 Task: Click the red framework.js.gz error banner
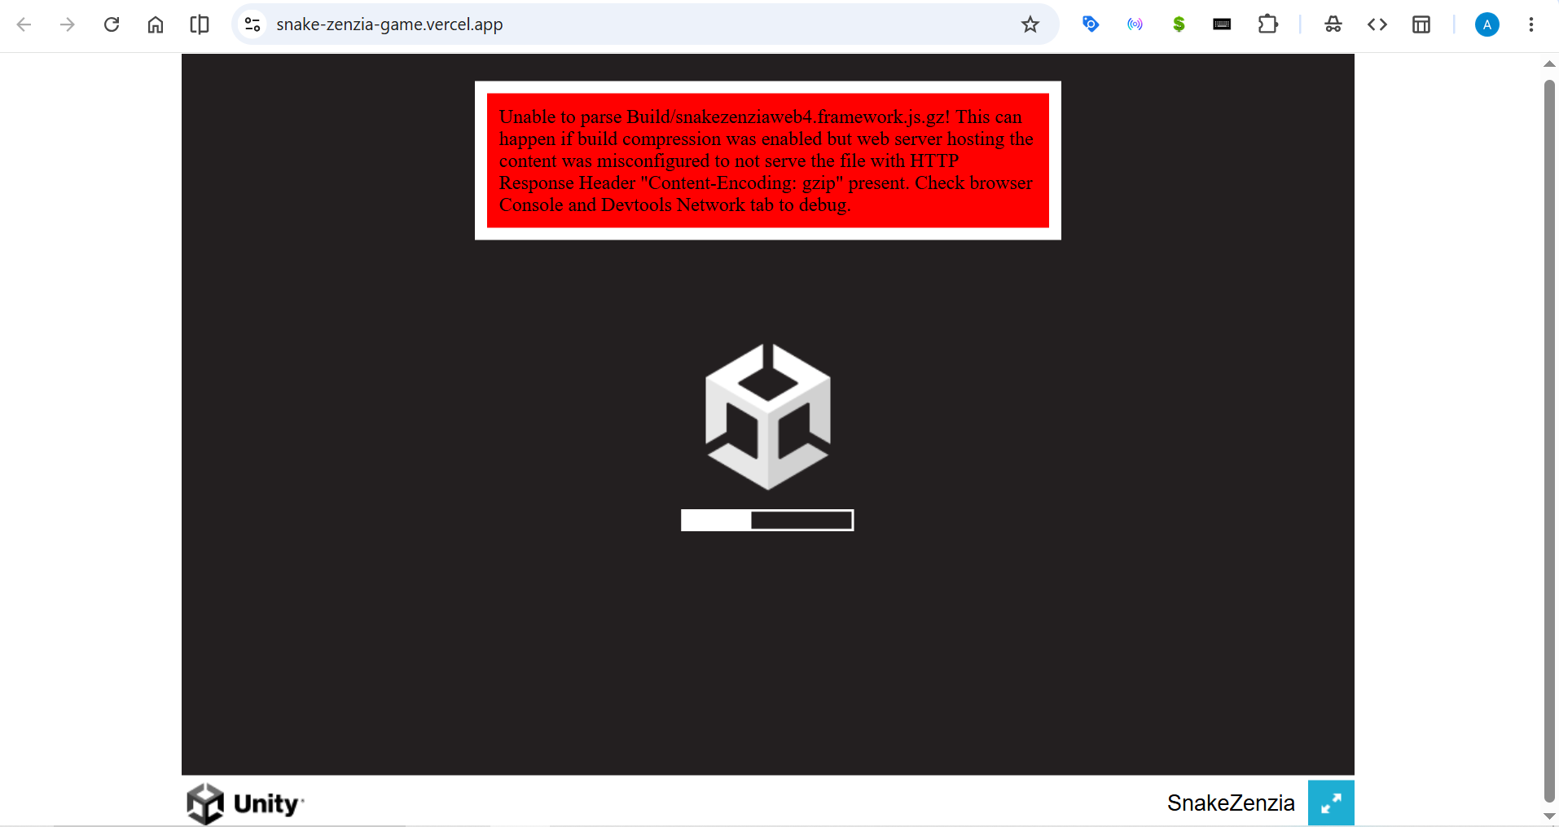point(768,161)
